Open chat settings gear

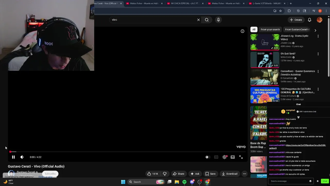pyautogui.click(x=318, y=181)
